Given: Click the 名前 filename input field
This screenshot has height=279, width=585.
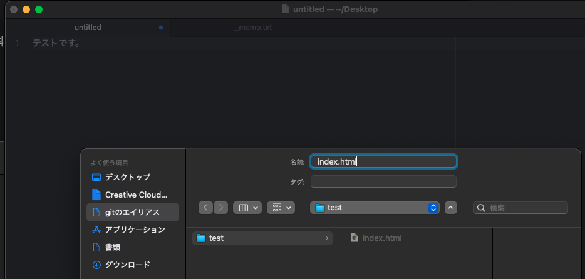Looking at the screenshot, I should tap(383, 161).
